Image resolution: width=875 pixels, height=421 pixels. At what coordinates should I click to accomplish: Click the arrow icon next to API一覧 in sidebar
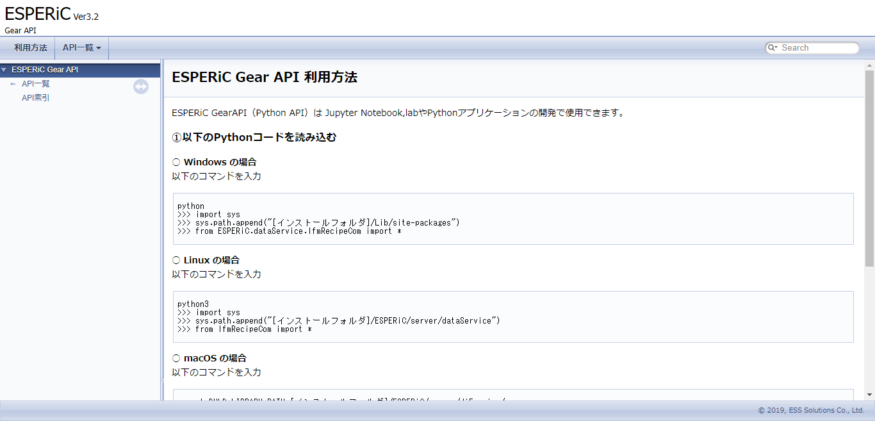[13, 83]
